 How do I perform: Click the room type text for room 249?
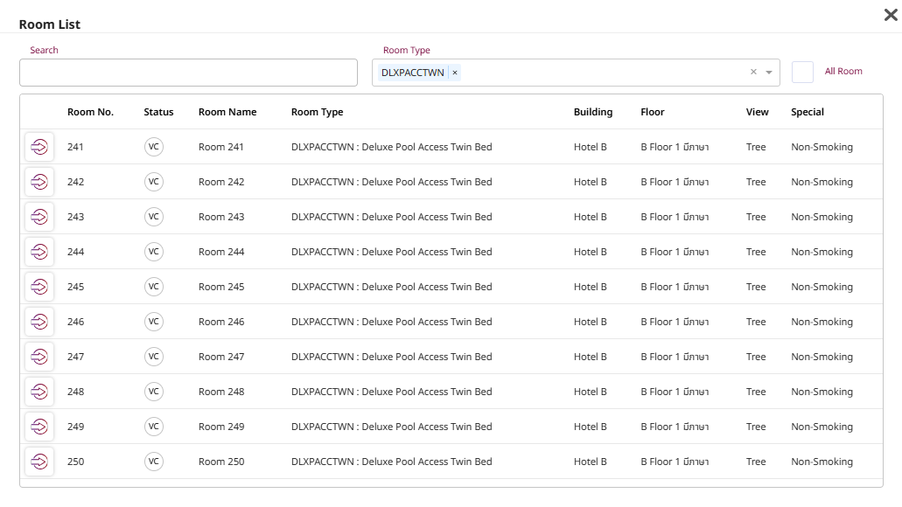pos(391,427)
